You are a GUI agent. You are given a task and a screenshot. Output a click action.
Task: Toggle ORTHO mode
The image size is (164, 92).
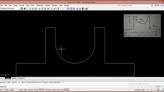coord(30,90)
